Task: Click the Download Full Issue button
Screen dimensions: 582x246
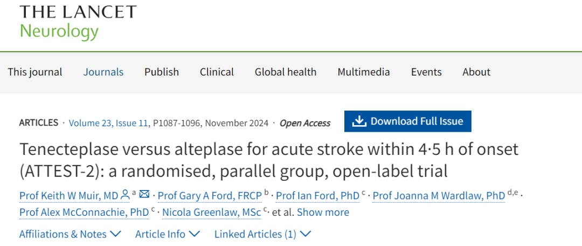Action: 407,121
